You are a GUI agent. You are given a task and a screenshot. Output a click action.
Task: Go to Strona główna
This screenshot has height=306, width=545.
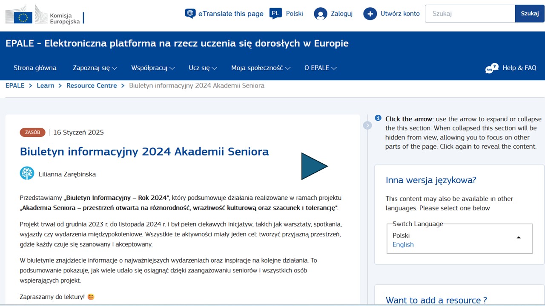35,68
